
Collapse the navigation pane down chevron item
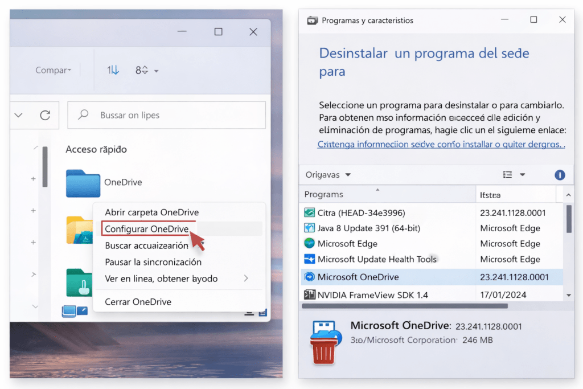point(35,306)
